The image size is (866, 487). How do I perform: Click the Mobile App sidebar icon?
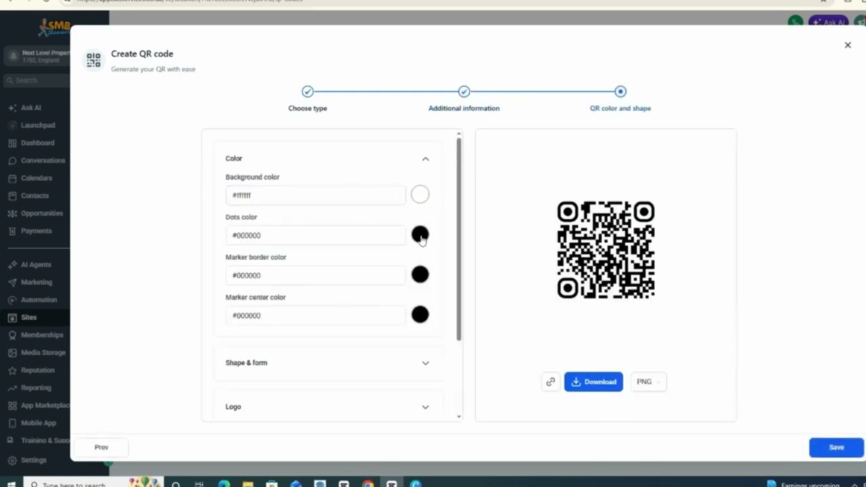[12, 423]
